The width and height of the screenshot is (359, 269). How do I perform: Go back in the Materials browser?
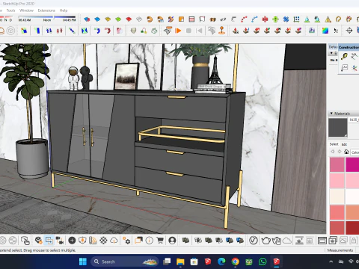tap(333, 152)
